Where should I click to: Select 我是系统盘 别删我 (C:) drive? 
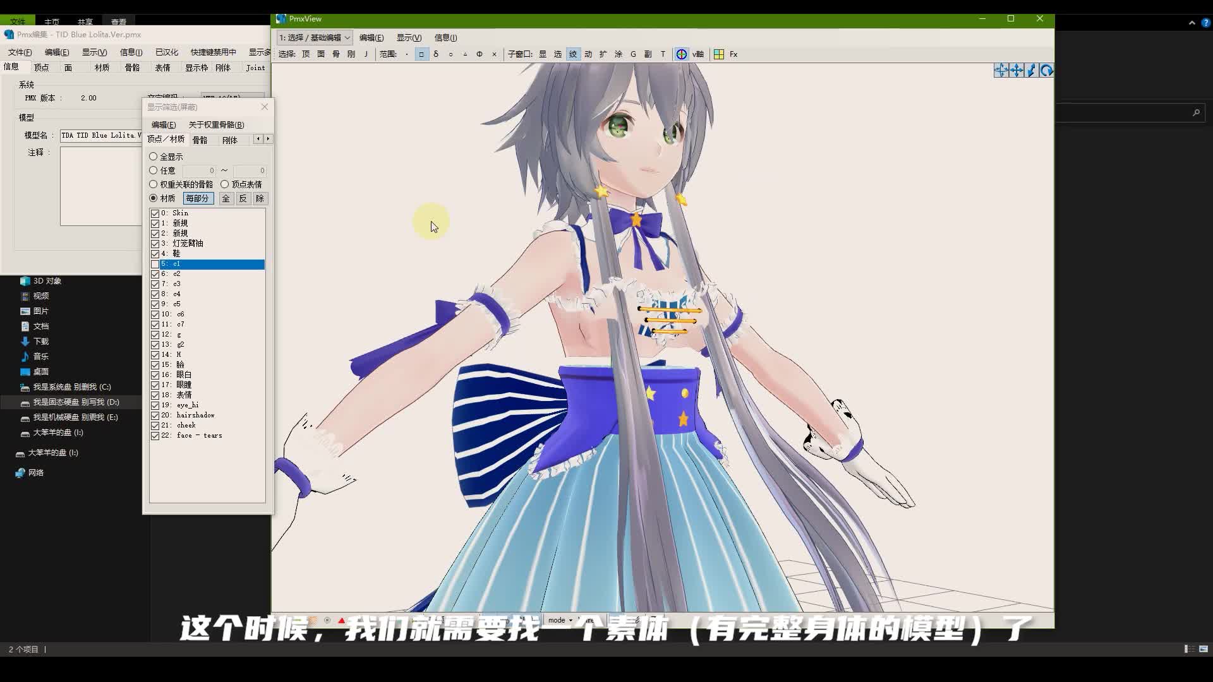click(71, 387)
